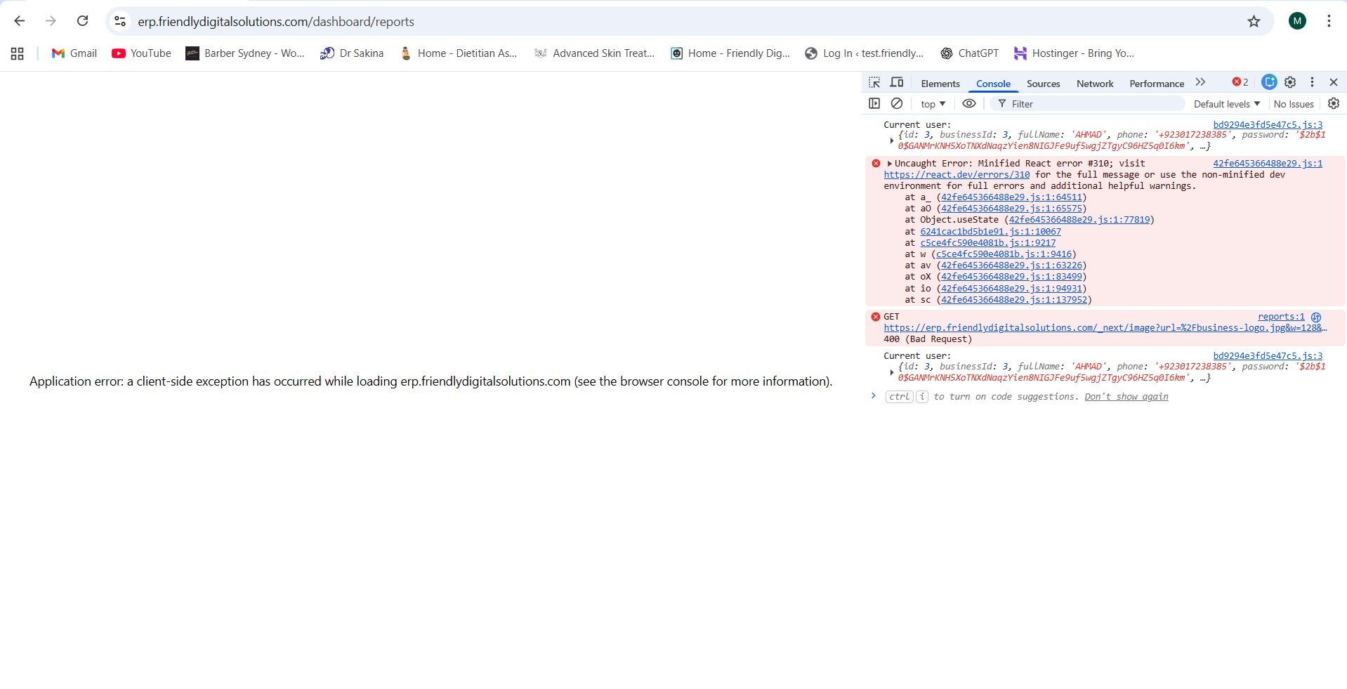
Task: Toggle the console sidebar panel icon
Action: click(x=874, y=104)
